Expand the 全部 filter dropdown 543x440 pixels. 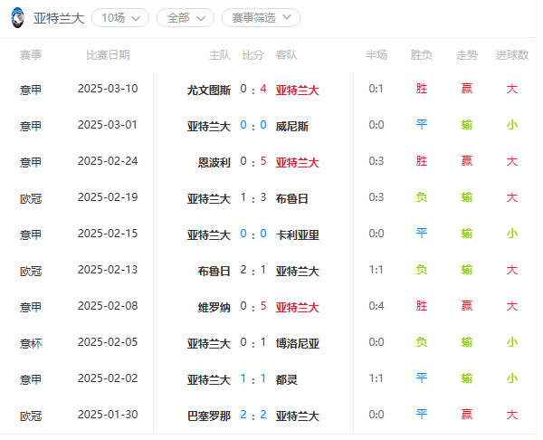186,18
